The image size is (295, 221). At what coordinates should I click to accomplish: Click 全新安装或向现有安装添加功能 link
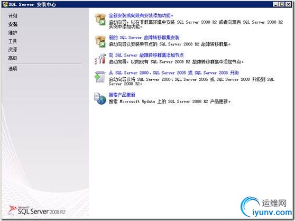tap(141, 15)
